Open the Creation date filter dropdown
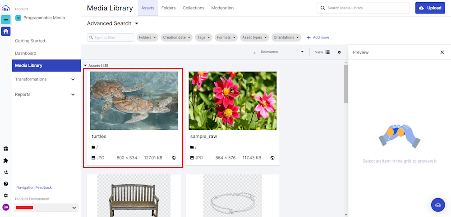The height and width of the screenshot is (217, 451). pyautogui.click(x=176, y=38)
